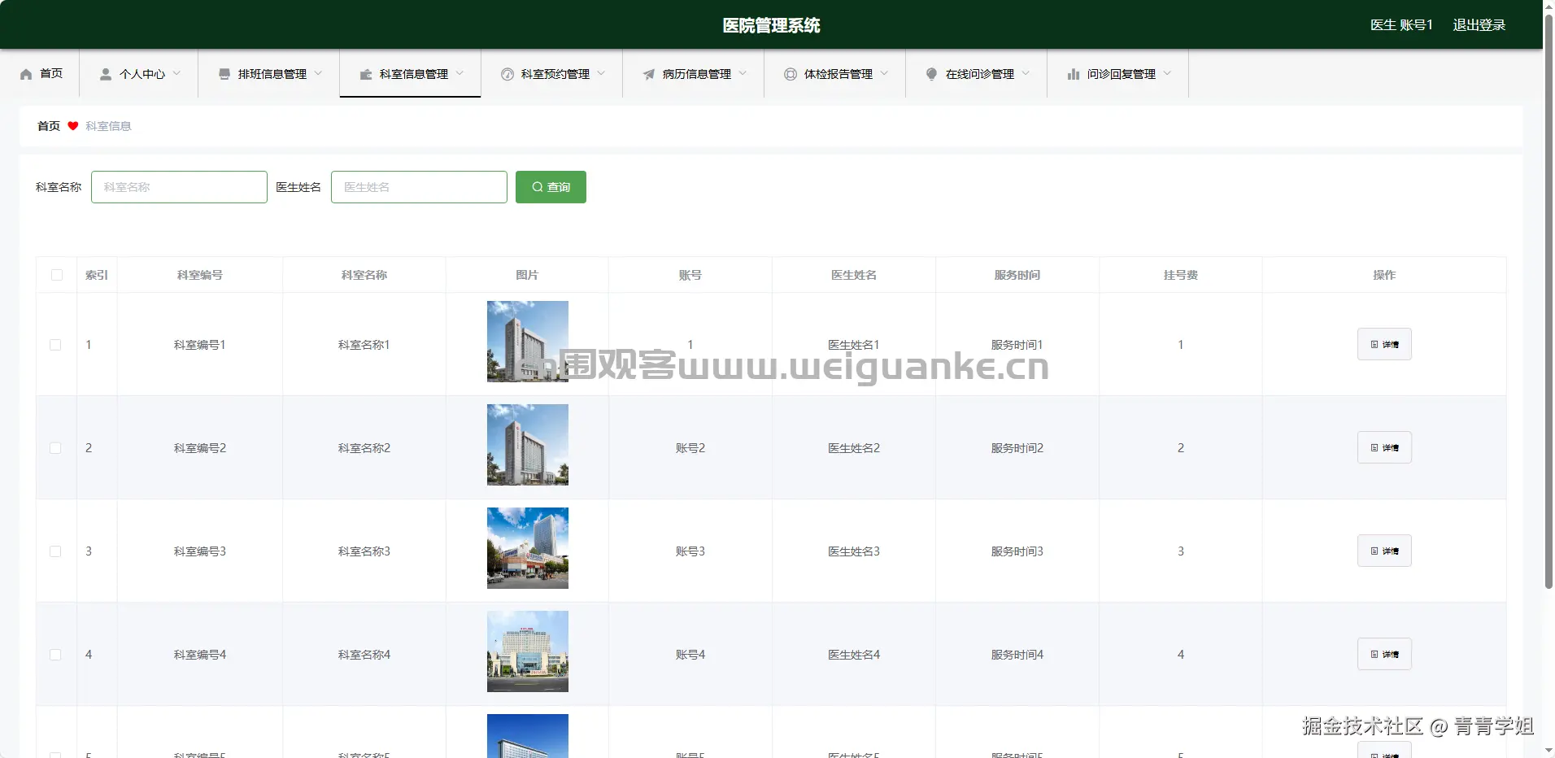Open the 体检报告管理 menu
1555x758 pixels.
(x=835, y=74)
